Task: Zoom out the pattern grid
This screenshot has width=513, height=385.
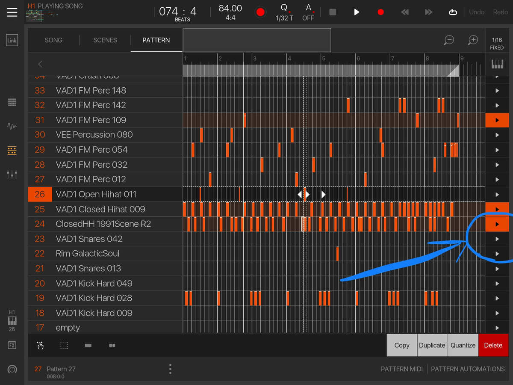Action: (x=449, y=40)
